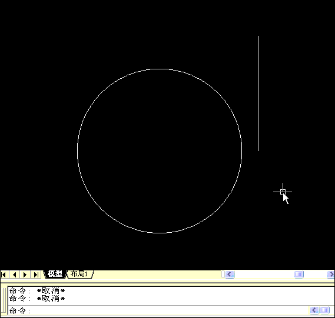Switch to the 布局1 tab
Viewport: 335px width, 318px height.
tap(80, 274)
